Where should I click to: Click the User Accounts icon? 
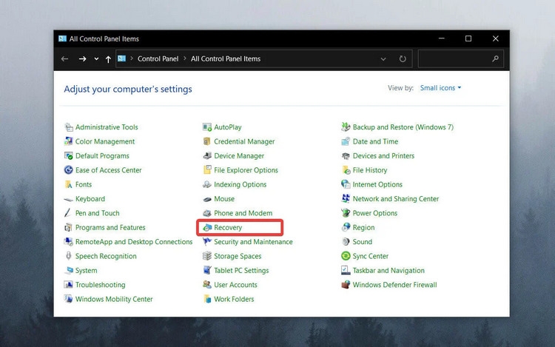coord(207,285)
